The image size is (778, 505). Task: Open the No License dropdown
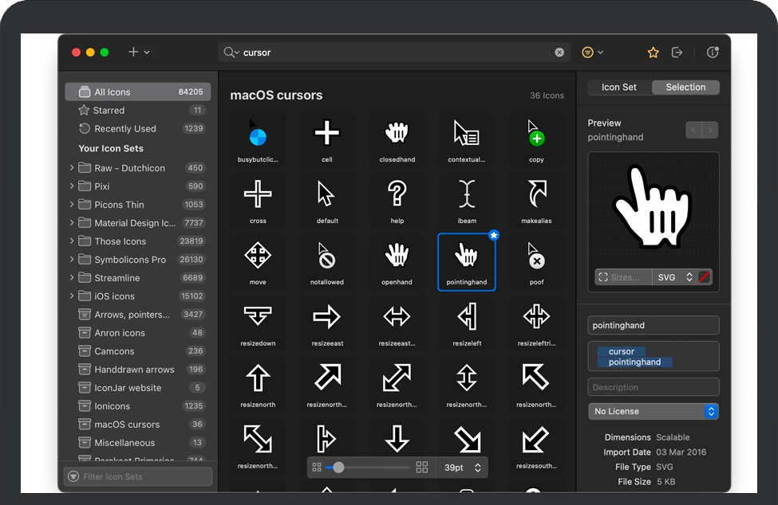pyautogui.click(x=654, y=412)
